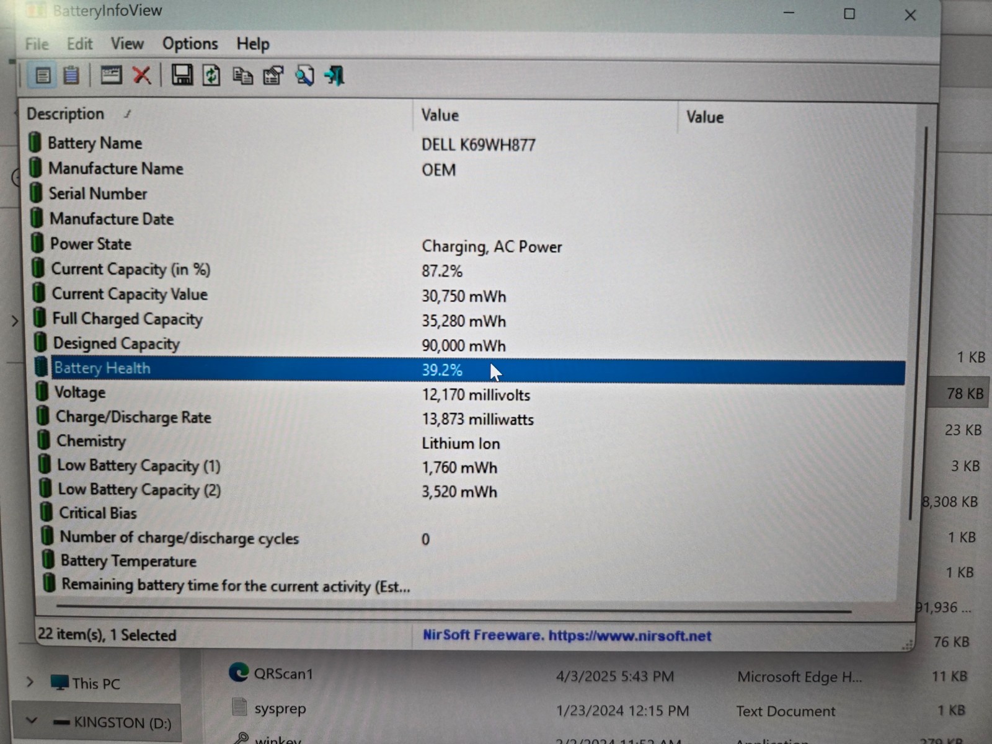Maximize the BatteryInfoView window

coord(849,14)
